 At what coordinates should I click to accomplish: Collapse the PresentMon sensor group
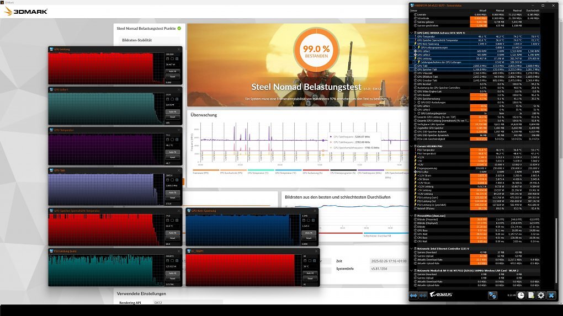[x=411, y=216]
